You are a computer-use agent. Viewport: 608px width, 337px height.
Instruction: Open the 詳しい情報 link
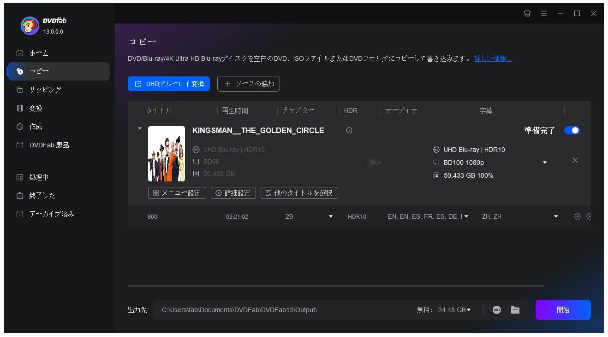[493, 58]
